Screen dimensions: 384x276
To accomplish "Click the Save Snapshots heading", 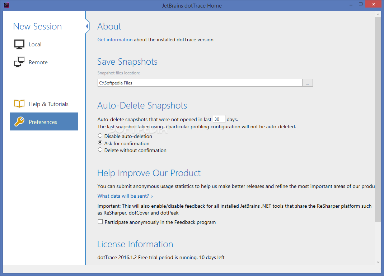I will click(127, 61).
